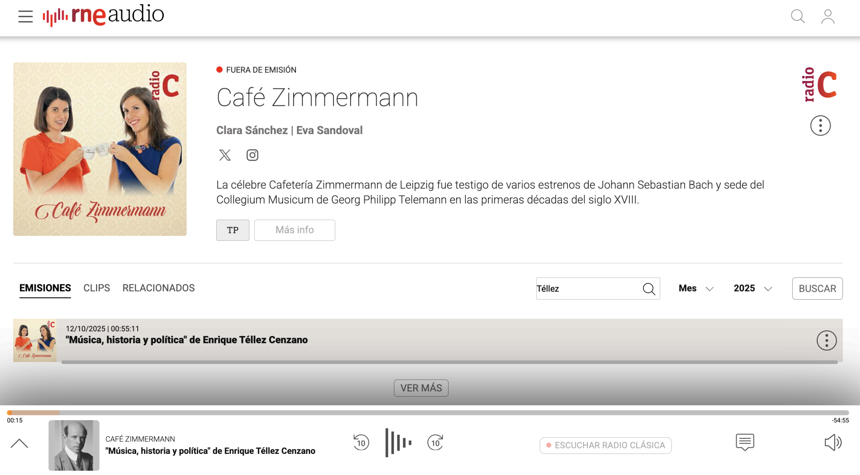Click the Café Zimmermann page heading
Viewport: 860px width, 475px height.
[317, 97]
